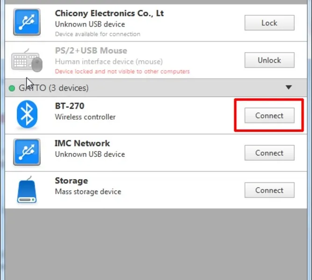Click the red 'Device locked' status text
The image size is (312, 280).
point(122,71)
